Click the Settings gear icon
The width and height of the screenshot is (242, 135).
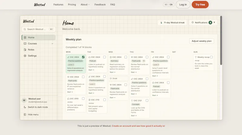click(25, 56)
